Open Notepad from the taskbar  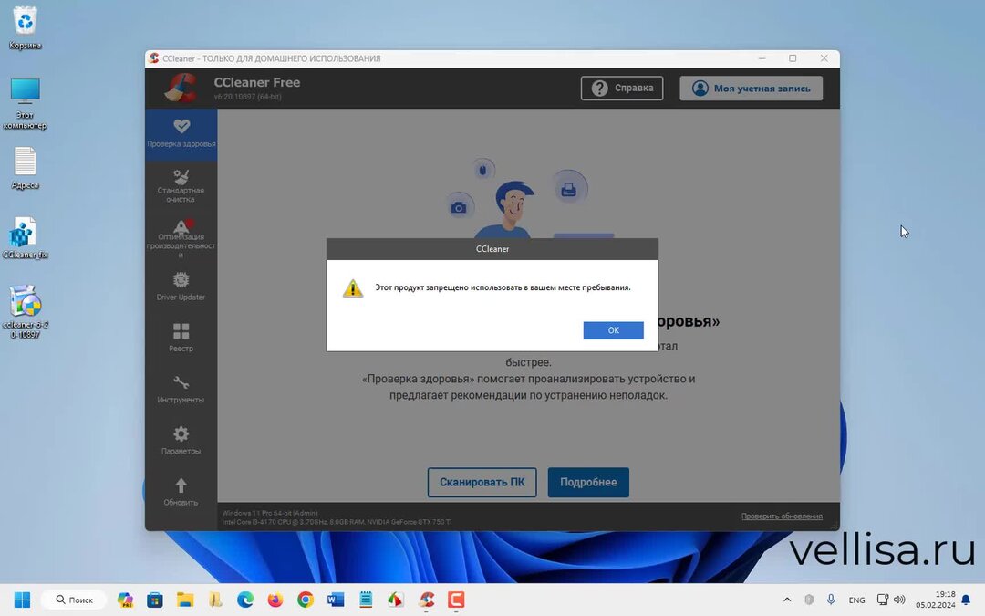[366, 600]
